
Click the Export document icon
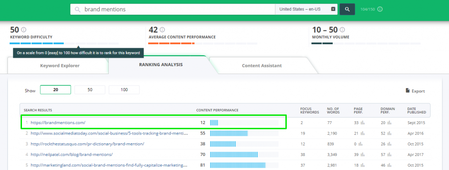407,90
